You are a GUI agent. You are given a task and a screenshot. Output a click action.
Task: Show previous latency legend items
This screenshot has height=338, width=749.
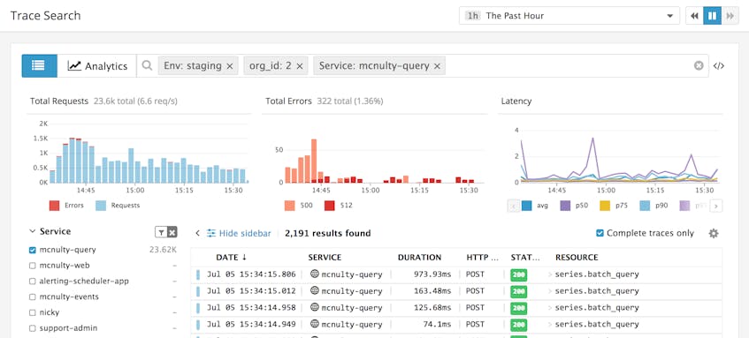tap(514, 206)
